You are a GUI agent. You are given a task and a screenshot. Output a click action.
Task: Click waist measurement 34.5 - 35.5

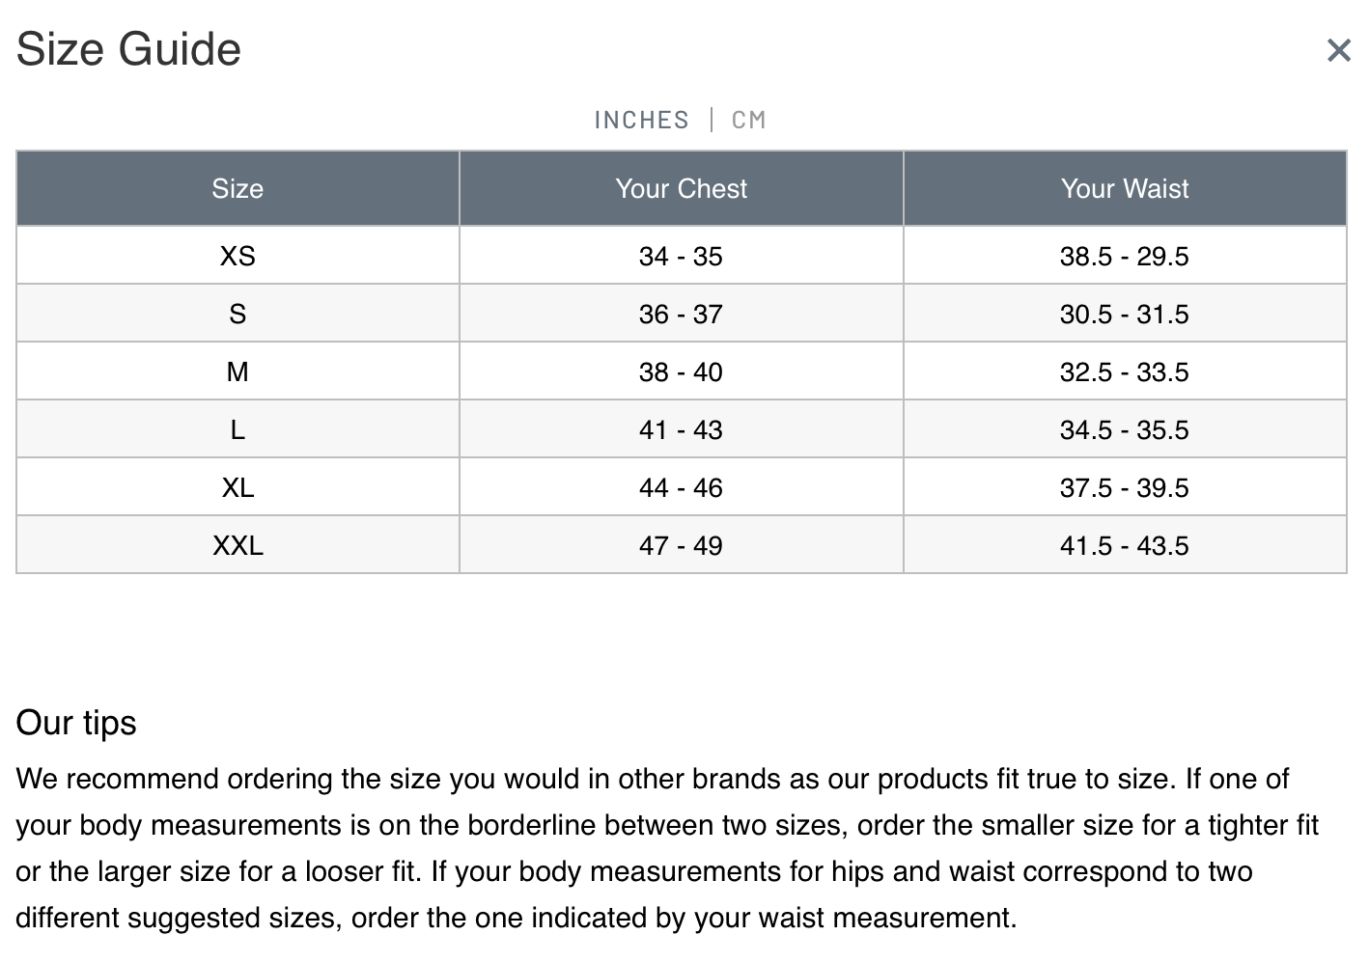click(1125, 429)
